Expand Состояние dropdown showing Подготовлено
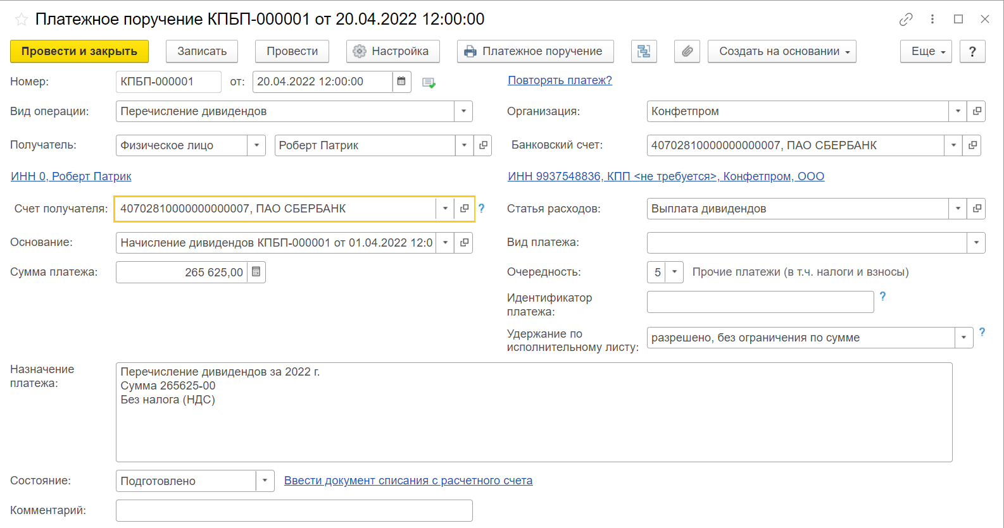Viewport: 1004px width, 528px height. [x=265, y=481]
